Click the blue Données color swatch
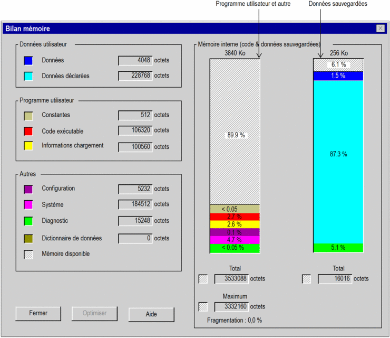 pos(28,61)
